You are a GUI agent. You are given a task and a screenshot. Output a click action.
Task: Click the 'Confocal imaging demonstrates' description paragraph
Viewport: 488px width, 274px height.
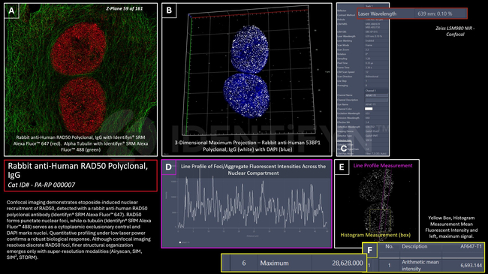(x=79, y=230)
